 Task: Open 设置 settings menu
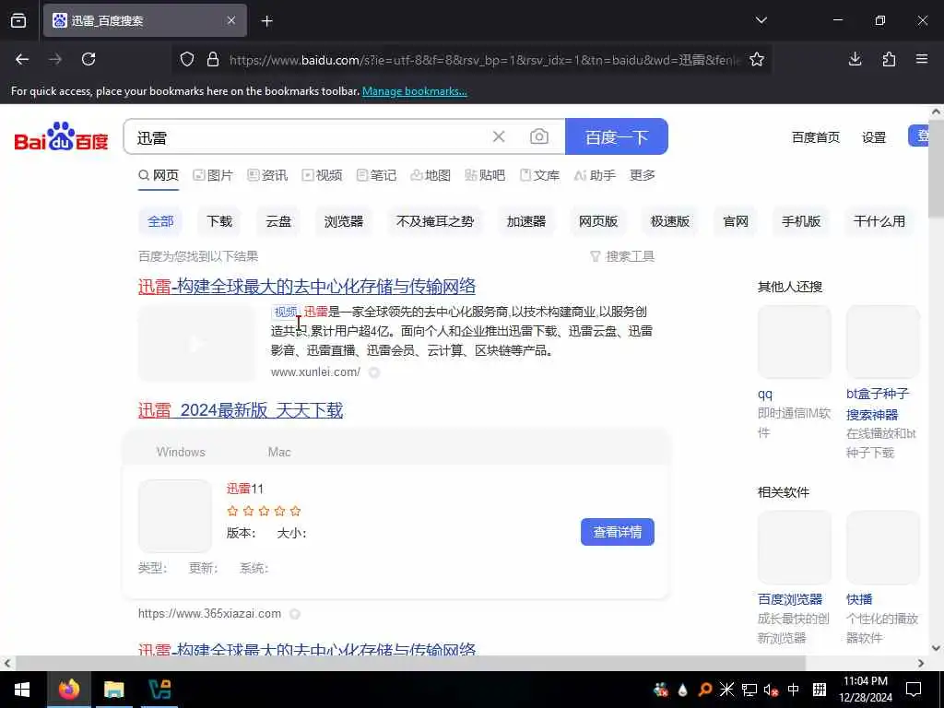[874, 137]
